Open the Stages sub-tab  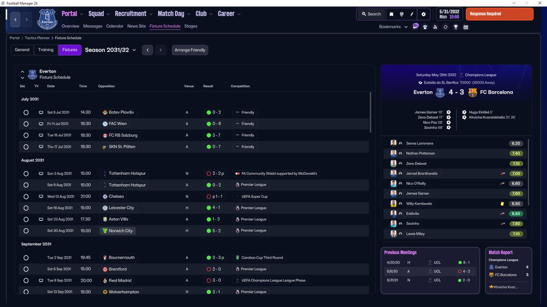tap(191, 26)
